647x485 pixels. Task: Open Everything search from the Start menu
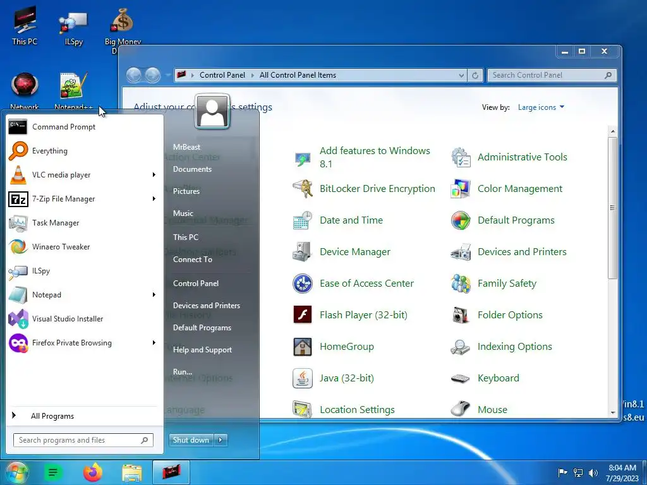point(83,150)
